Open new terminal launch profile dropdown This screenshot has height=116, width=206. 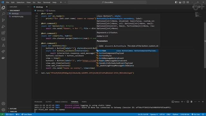tap(184, 102)
